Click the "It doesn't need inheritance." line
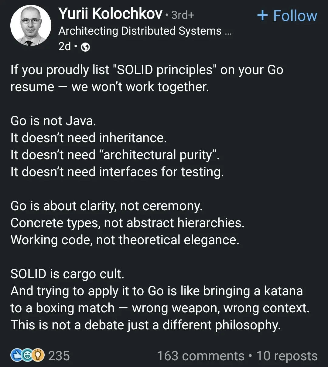This screenshot has width=328, height=367. [88, 138]
